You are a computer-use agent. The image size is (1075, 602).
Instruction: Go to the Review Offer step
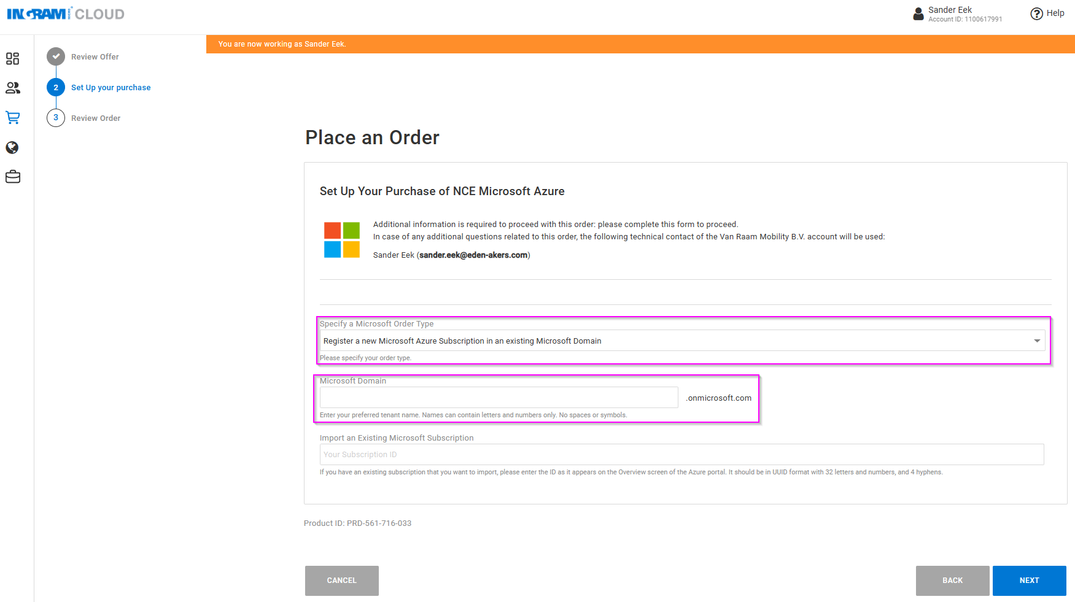click(95, 56)
